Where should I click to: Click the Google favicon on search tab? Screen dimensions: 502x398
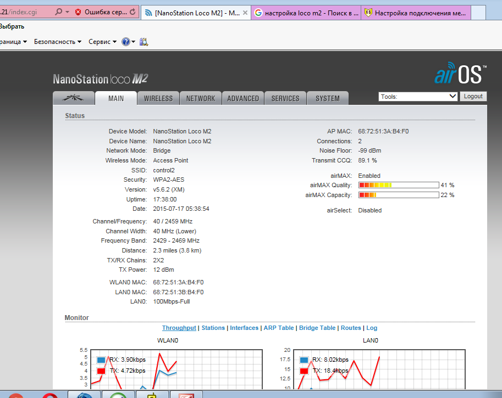(x=258, y=13)
